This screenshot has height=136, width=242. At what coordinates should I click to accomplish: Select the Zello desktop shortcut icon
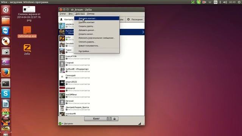(x=27, y=49)
